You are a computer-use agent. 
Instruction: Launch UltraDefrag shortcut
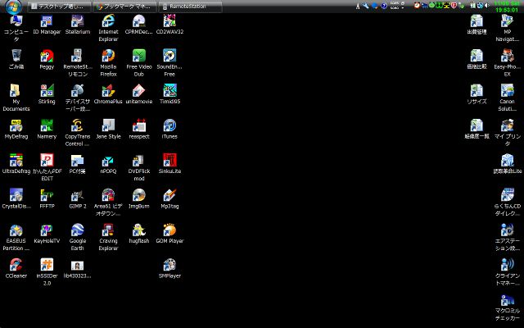(16, 164)
